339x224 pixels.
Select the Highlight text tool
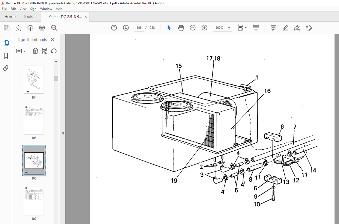(285, 28)
